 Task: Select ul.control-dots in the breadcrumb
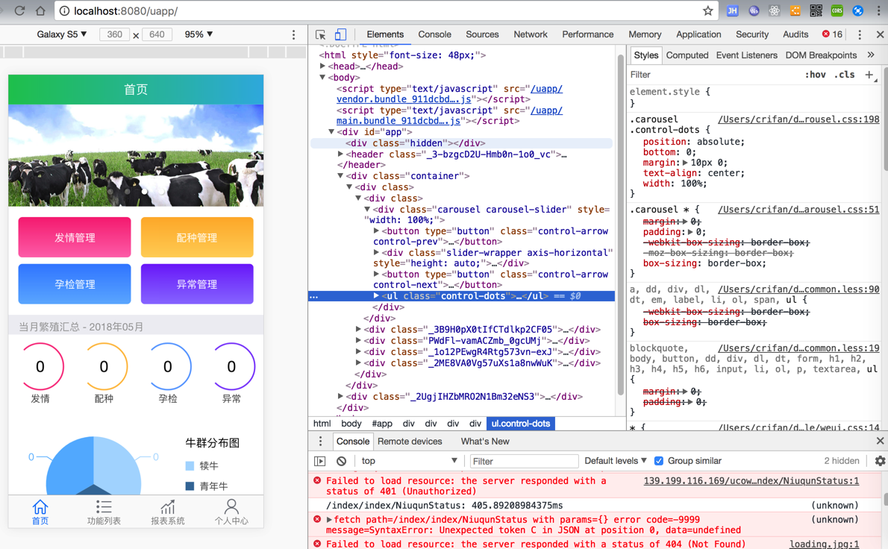coord(520,424)
